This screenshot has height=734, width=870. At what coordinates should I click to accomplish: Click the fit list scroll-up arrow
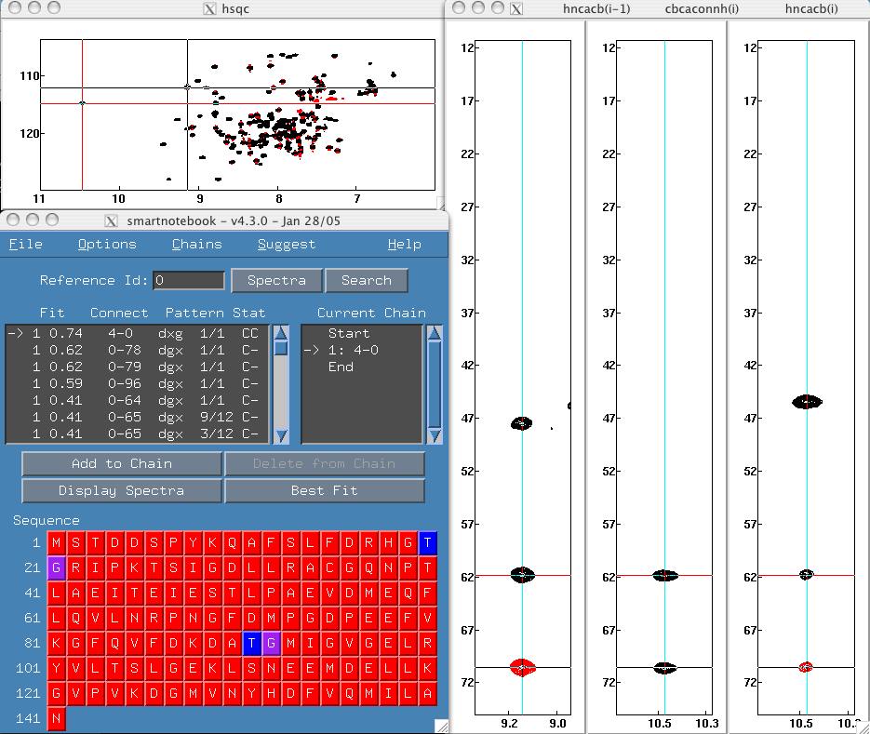281,333
